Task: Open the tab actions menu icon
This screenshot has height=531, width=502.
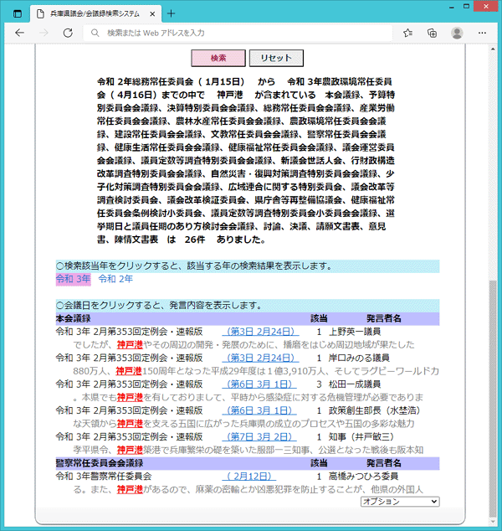Action: [x=18, y=14]
